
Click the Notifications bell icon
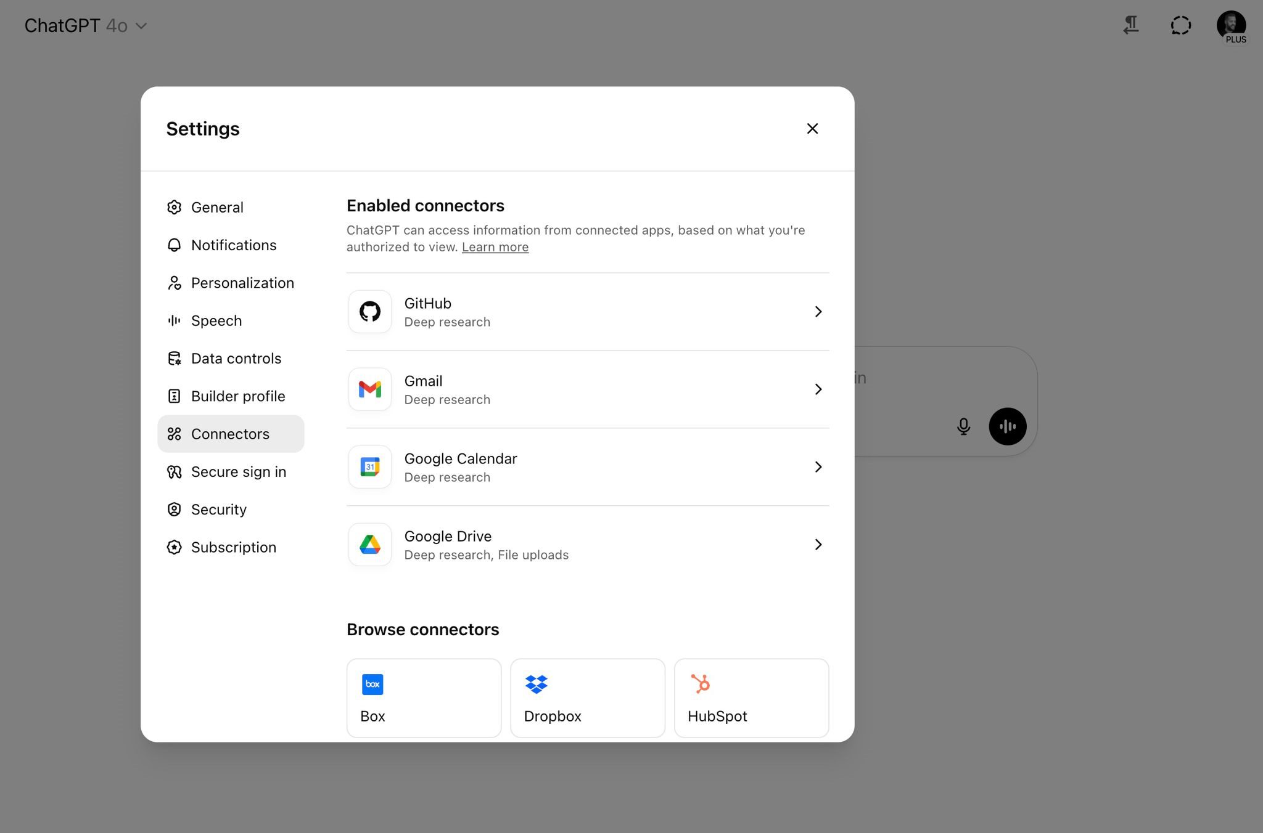[175, 245]
